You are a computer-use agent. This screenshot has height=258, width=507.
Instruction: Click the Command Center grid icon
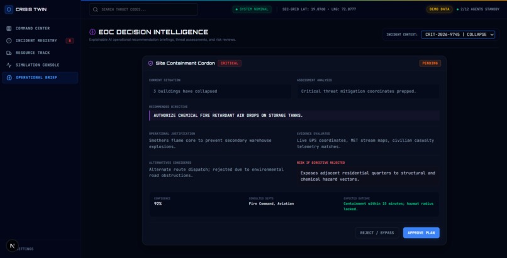pos(9,28)
